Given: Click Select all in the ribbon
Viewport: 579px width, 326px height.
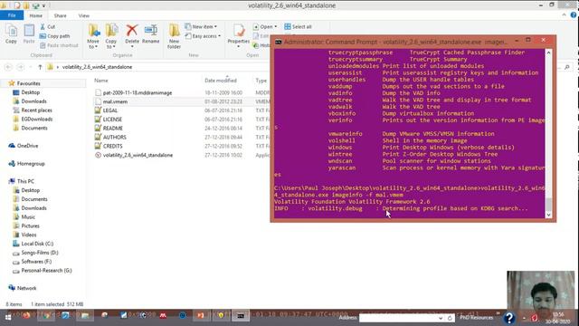Looking at the screenshot, I should pyautogui.click(x=298, y=26).
